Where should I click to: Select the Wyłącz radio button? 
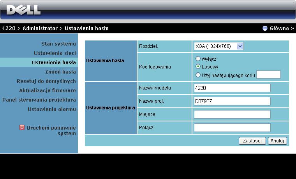[x=198, y=59]
